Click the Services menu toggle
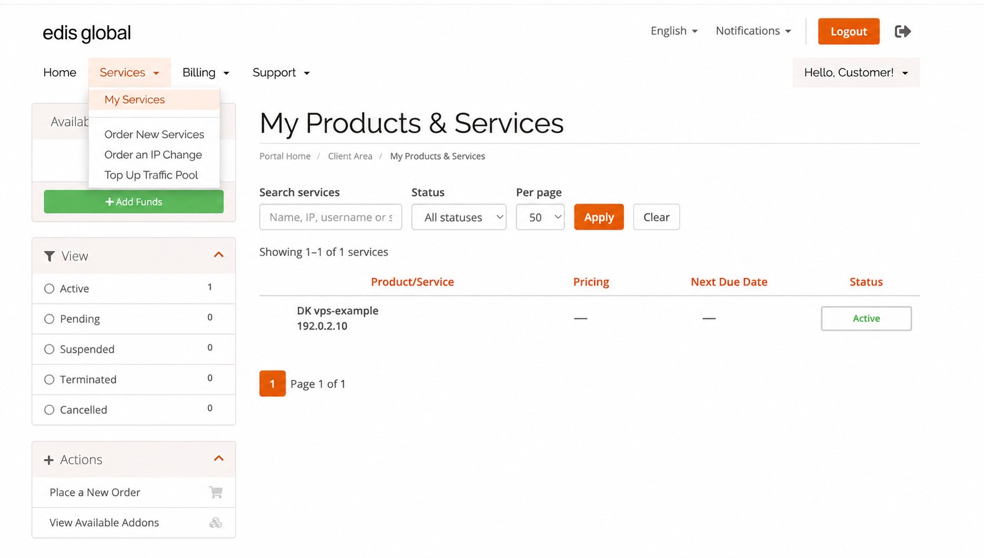The width and height of the screenshot is (984, 558). [x=129, y=73]
